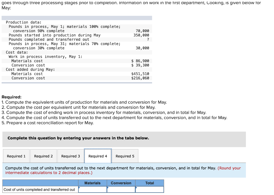This screenshot has width=274, height=195.
Task: Select the active Required 4 tab
Action: coord(98,156)
